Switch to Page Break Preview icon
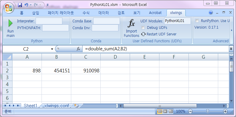Viewport: 236px width, 117px height. (x=171, y=112)
